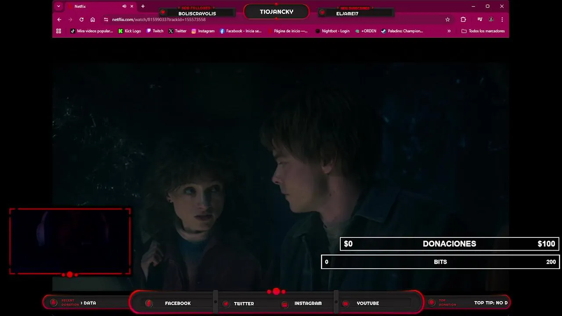The width and height of the screenshot is (562, 316).
Task: Open the Twitch bookmark
Action: coord(155,31)
